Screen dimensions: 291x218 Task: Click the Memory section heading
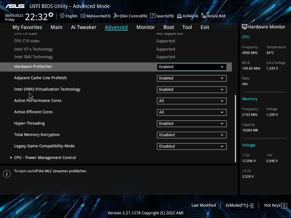point(250,99)
